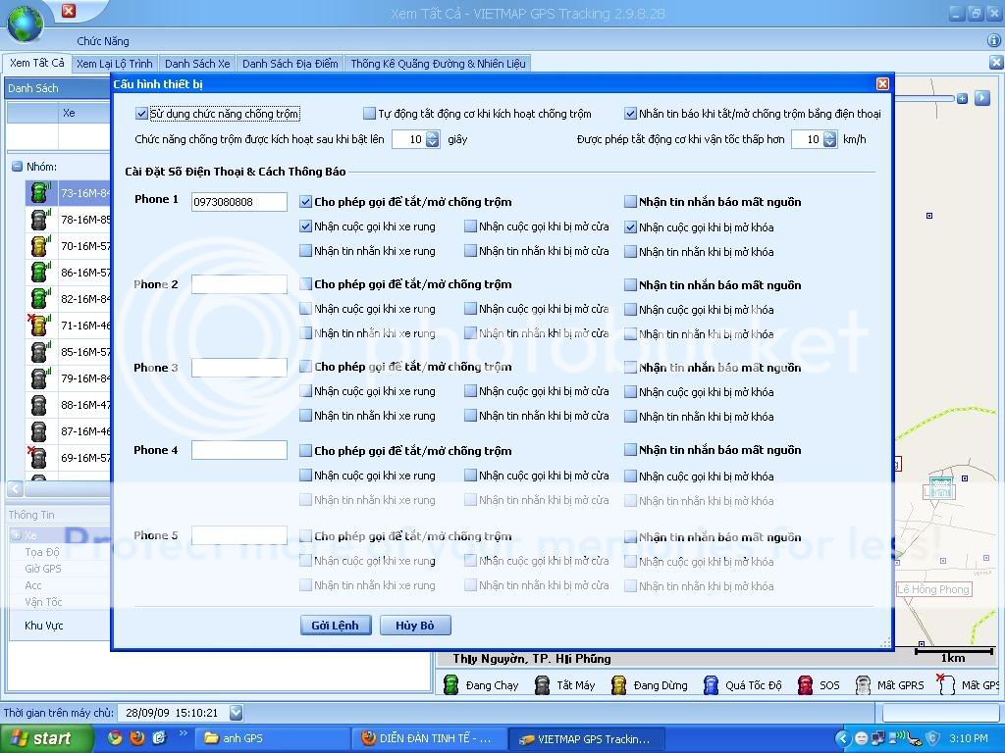Toggle Sử dụng chức năng chống trộm checkbox
1005x753 pixels.
coord(142,114)
